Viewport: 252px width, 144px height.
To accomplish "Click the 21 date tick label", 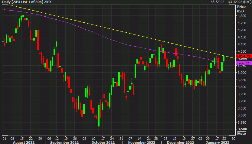I will click(x=149, y=139).
